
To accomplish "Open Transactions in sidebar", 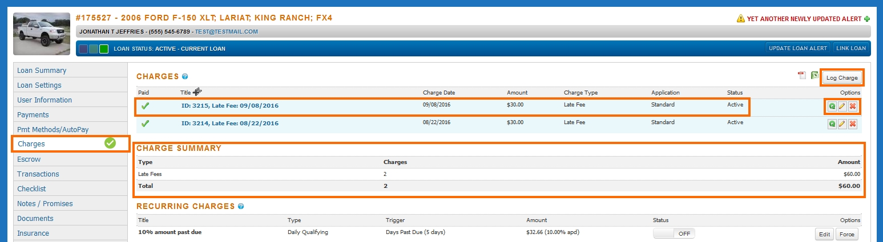I will pyautogui.click(x=70, y=174).
